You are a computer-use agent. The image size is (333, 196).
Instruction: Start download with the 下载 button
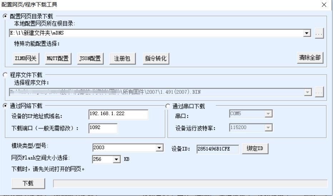pyautogui.click(x=28, y=183)
